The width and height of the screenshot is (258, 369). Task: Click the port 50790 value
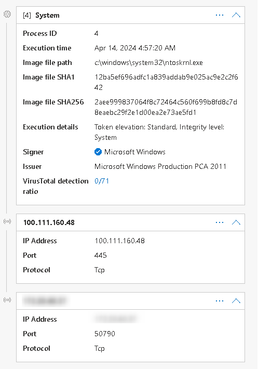tap(105, 334)
